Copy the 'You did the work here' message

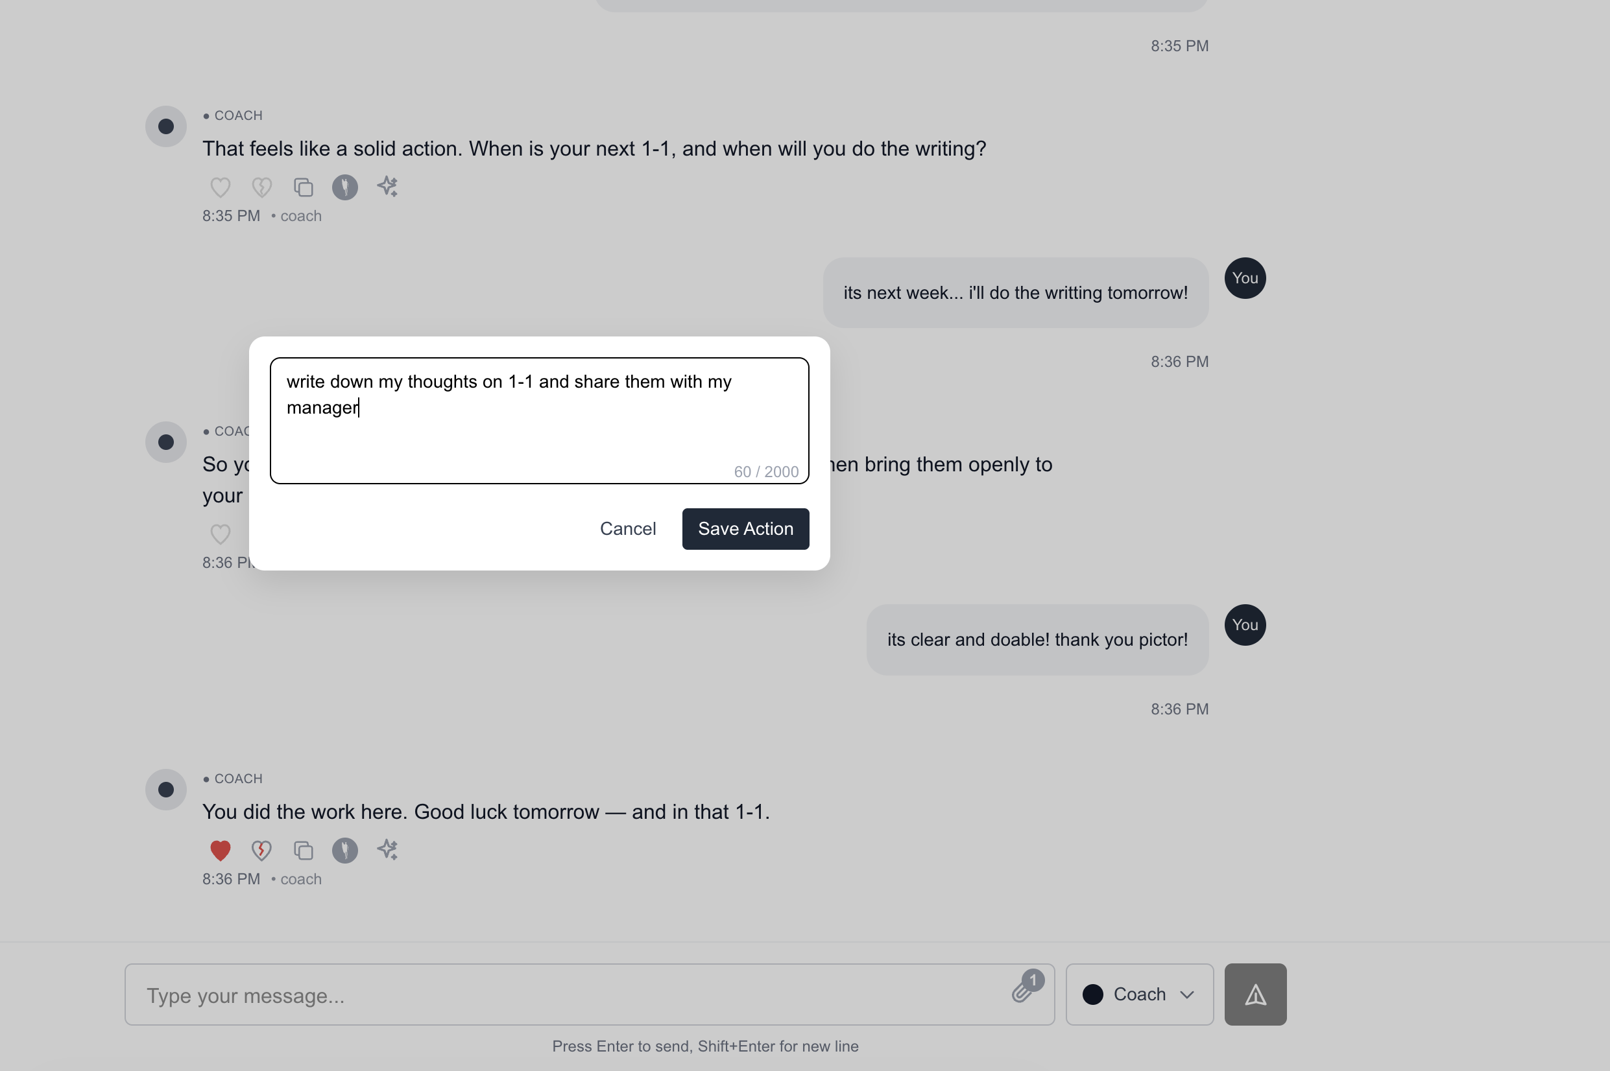tap(303, 851)
